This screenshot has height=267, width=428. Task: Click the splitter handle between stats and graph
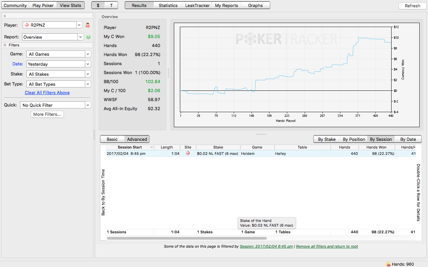coord(169,73)
